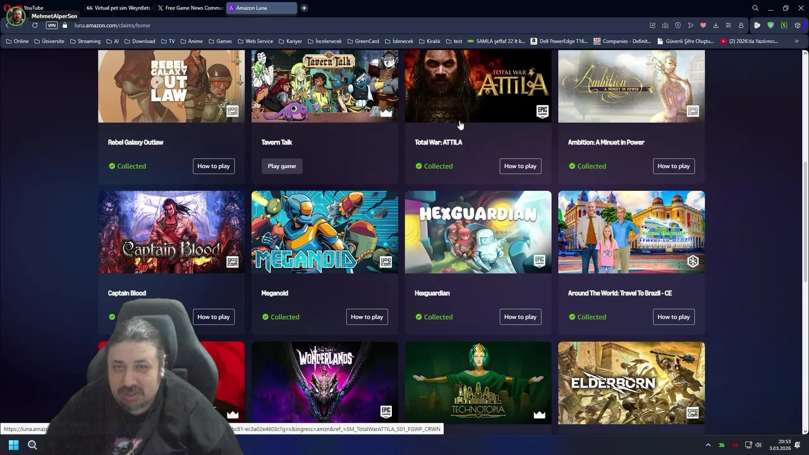The image size is (809, 455).
Task: Open the snapshot camera tool in toolbar
Action: (x=665, y=25)
